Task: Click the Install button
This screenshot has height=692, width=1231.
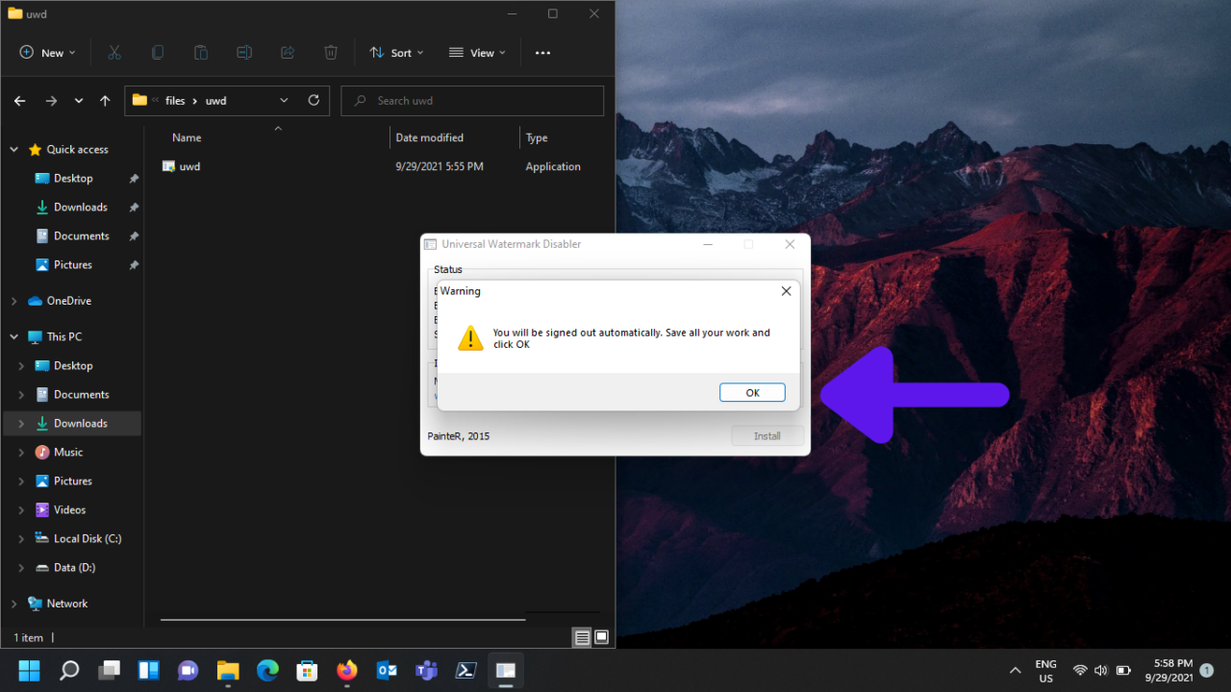Action: click(766, 435)
